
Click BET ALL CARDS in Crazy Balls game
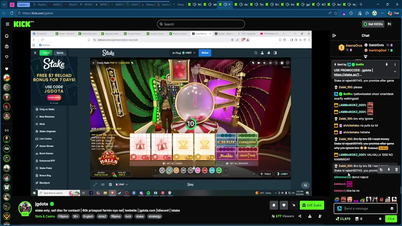pyautogui.click(x=172, y=164)
